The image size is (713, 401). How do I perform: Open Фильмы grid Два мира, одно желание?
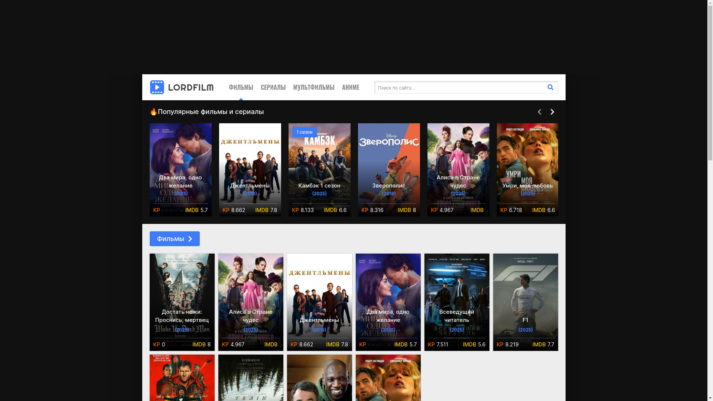coord(388,302)
